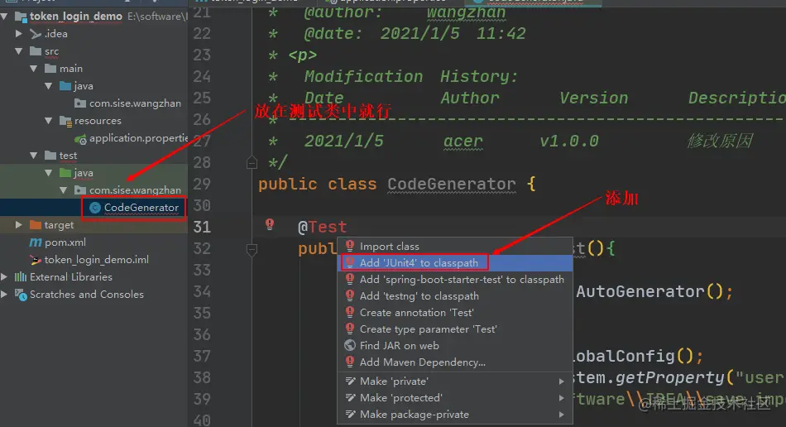Click the External Libraries icon
The width and height of the screenshot is (786, 427).
pyautogui.click(x=21, y=276)
